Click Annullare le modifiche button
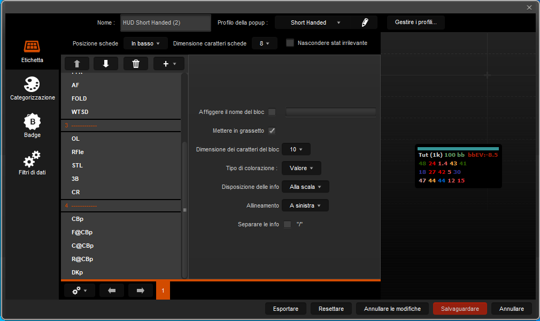The image size is (540, 321). point(392,309)
